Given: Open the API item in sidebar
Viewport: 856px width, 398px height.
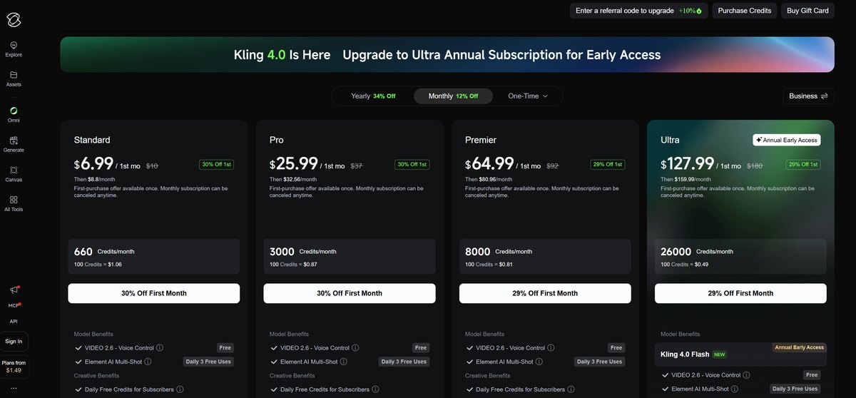Looking at the screenshot, I should pyautogui.click(x=14, y=321).
